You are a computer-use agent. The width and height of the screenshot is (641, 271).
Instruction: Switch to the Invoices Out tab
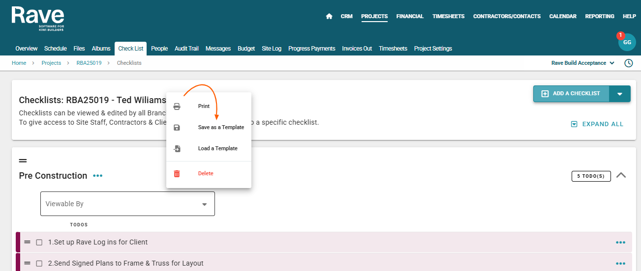(x=357, y=49)
